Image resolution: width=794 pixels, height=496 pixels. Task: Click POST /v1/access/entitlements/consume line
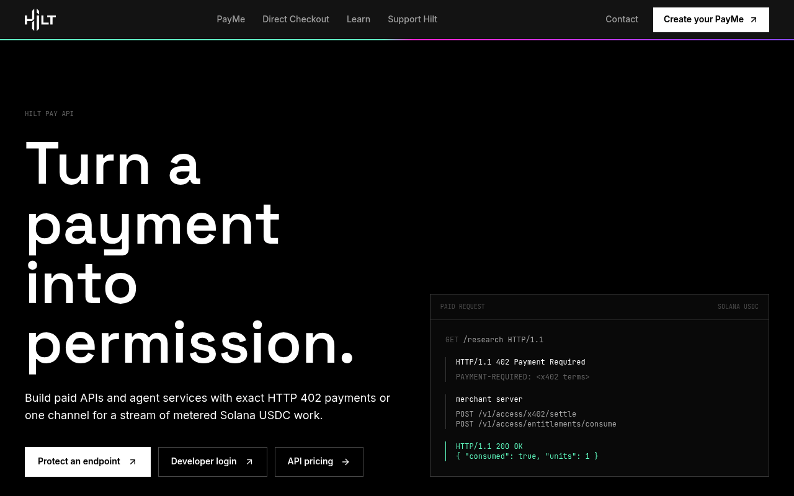(536, 424)
